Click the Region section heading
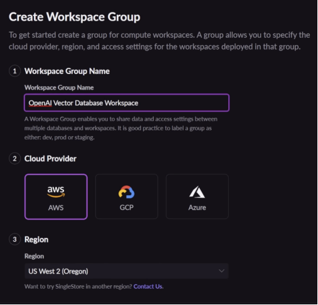 tap(36, 240)
